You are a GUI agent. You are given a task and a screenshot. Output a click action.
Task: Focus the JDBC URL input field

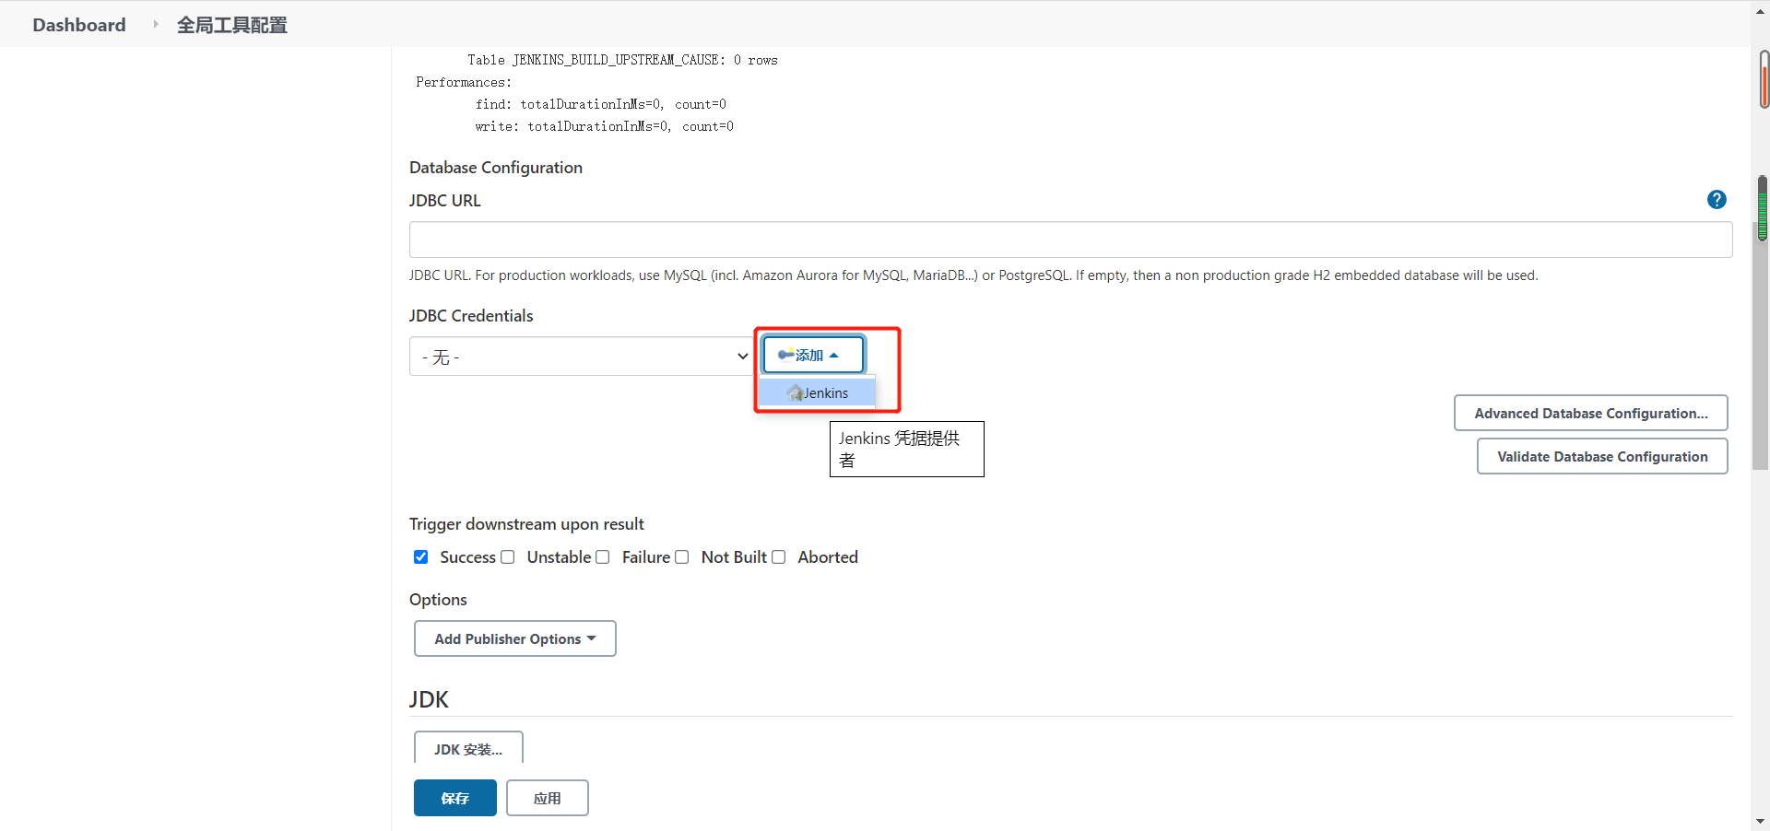pyautogui.click(x=1071, y=240)
